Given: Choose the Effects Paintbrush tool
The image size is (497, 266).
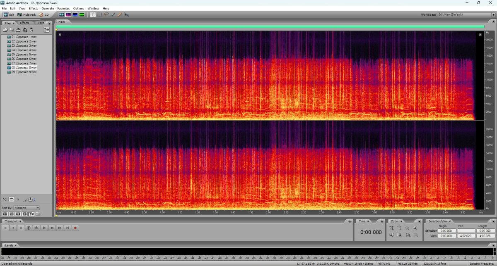Looking at the screenshot, I should 113,14.
